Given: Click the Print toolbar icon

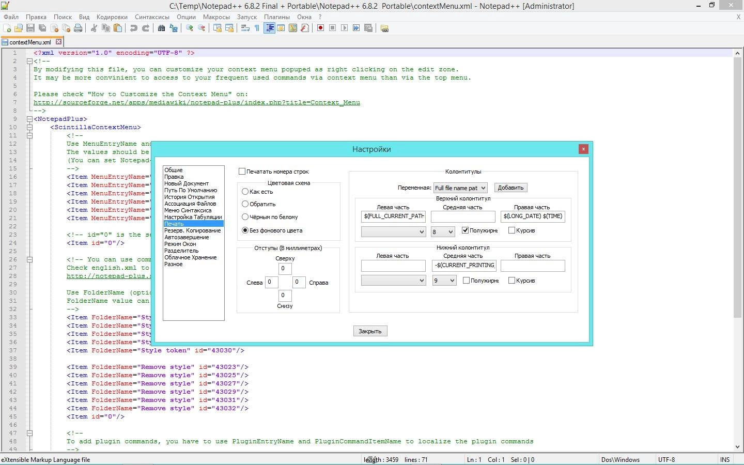Looking at the screenshot, I should coord(78,28).
